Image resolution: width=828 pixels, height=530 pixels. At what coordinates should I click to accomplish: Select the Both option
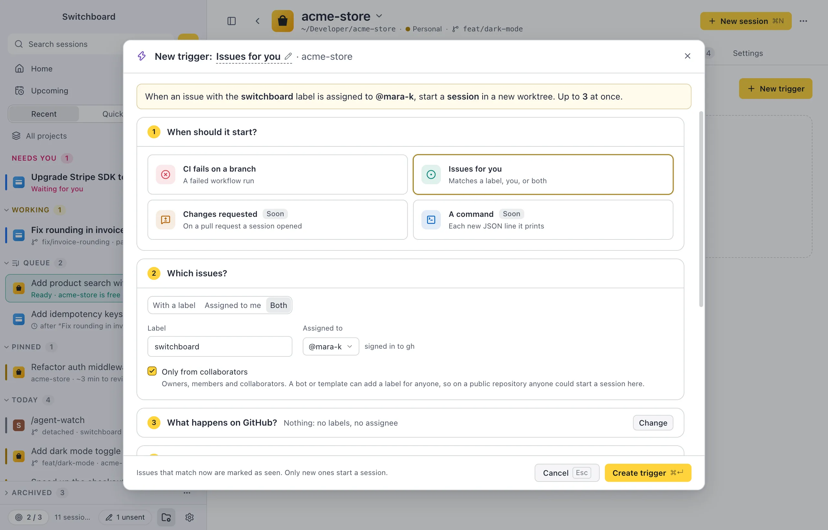click(278, 305)
